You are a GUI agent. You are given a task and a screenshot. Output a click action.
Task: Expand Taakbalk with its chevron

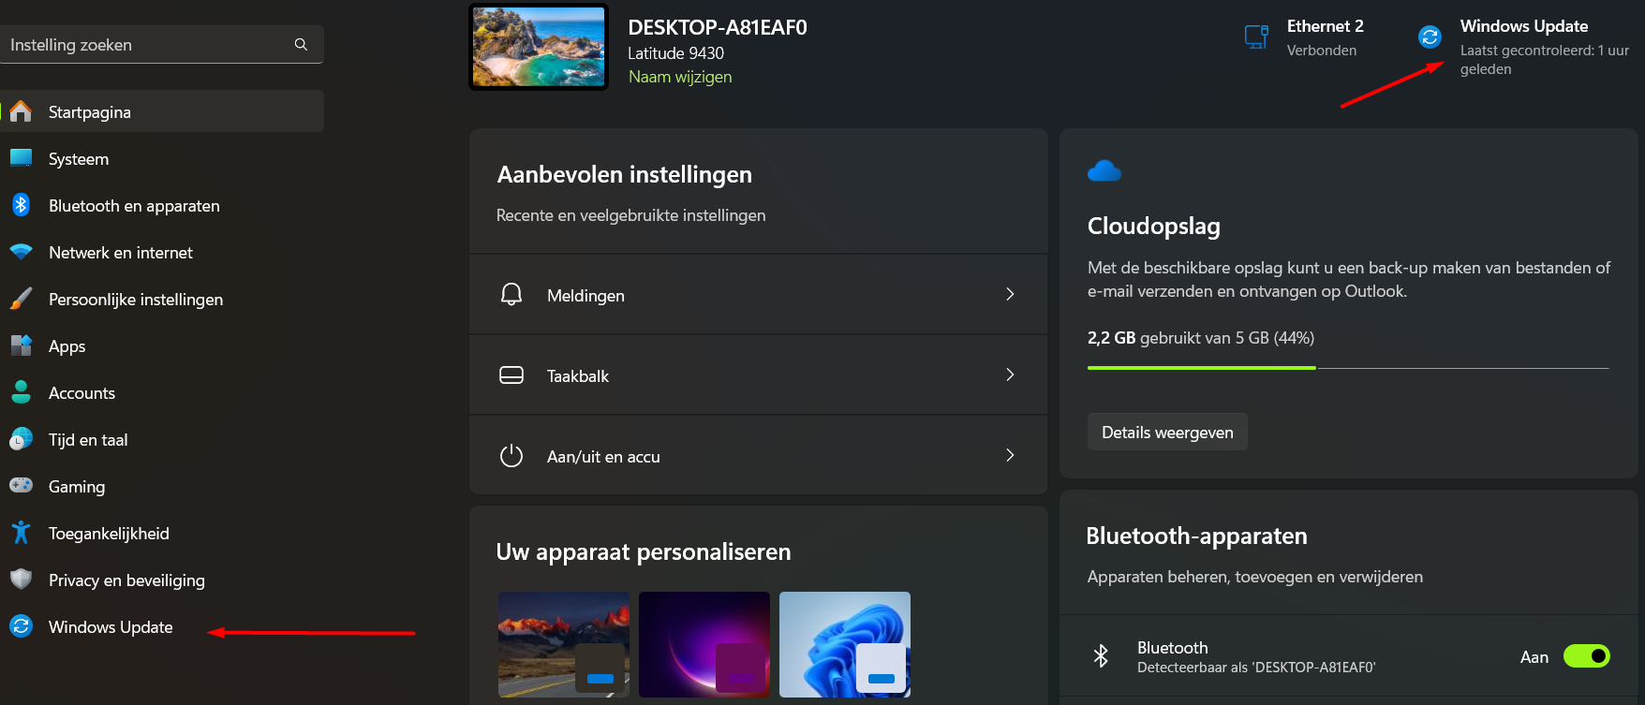[1010, 375]
